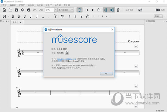Open the 基础 workspace dropdown

[x=158, y=16]
